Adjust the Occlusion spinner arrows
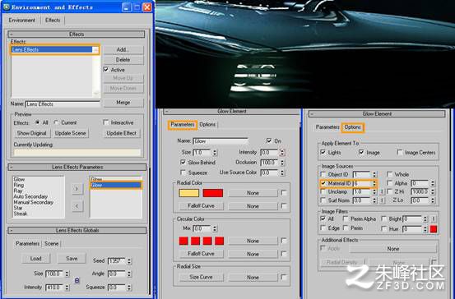Image resolution: width=455 pixels, height=299 pixels. (282, 163)
